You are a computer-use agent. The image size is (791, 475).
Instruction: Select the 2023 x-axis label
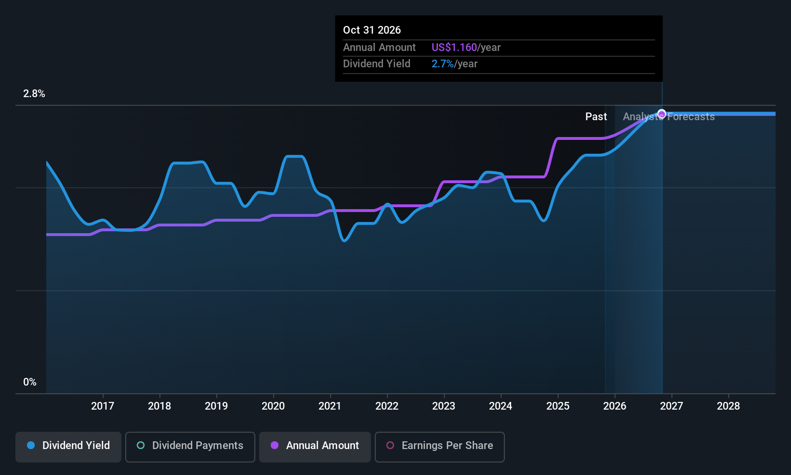[444, 406]
